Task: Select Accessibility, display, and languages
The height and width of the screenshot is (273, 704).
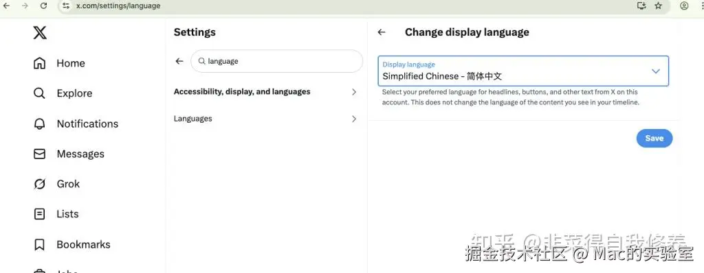Action: click(x=266, y=92)
